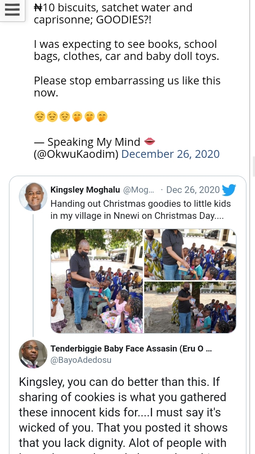Open the hamburger menu
Screen dimensions: 255x454
point(12,10)
